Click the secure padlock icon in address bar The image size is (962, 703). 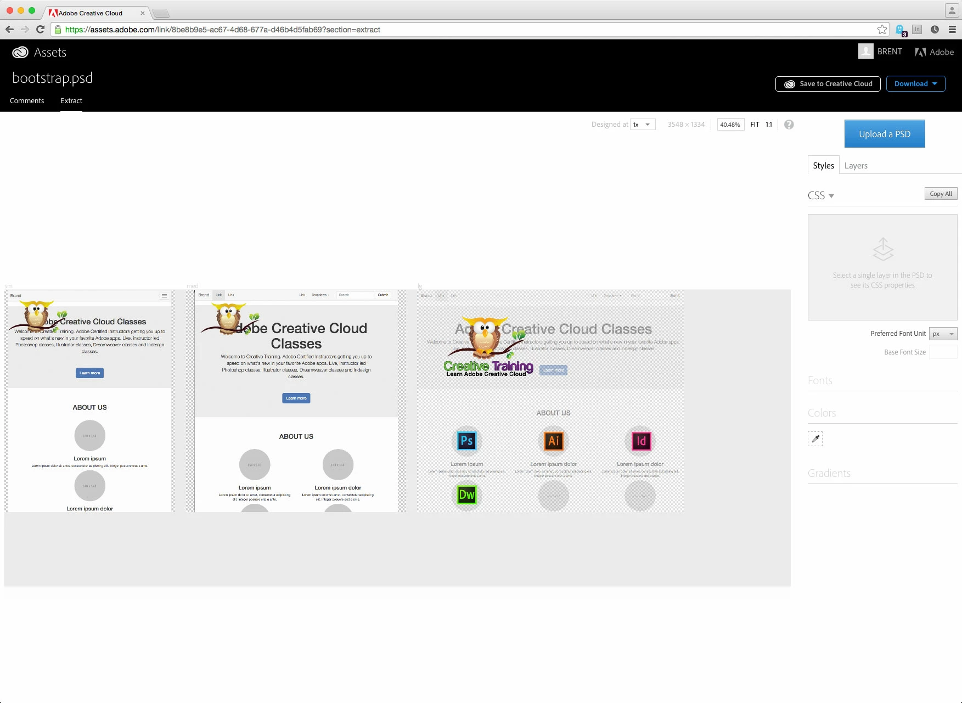coord(58,30)
